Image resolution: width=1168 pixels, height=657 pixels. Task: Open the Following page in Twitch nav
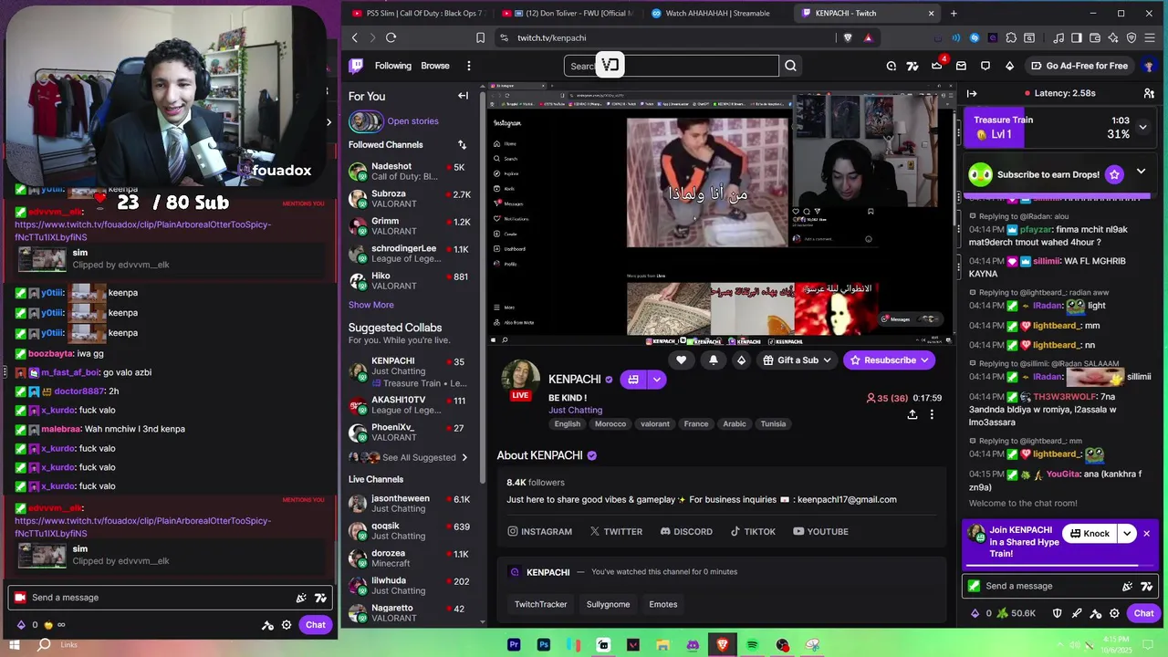coord(393,66)
